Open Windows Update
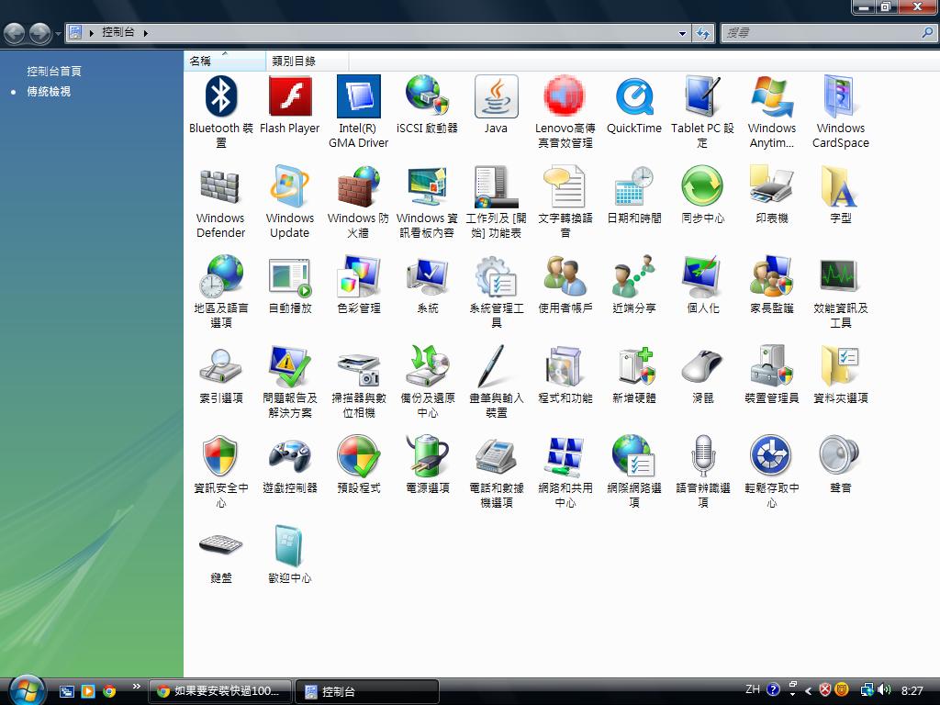 tap(289, 202)
